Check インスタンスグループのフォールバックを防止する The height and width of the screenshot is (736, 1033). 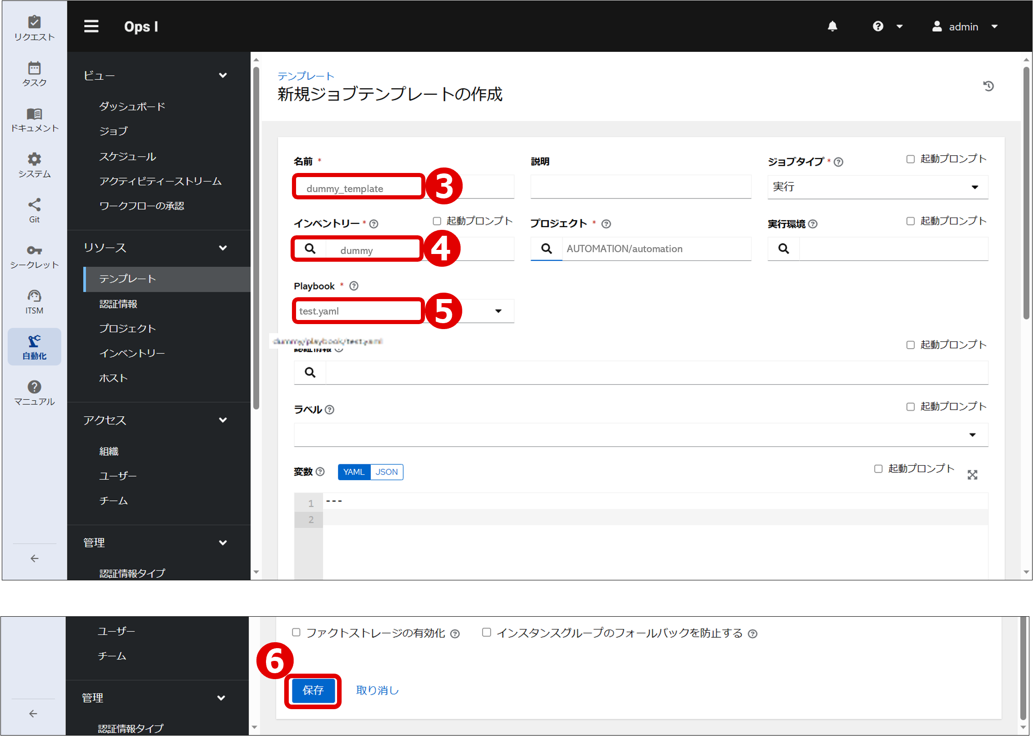pos(486,632)
